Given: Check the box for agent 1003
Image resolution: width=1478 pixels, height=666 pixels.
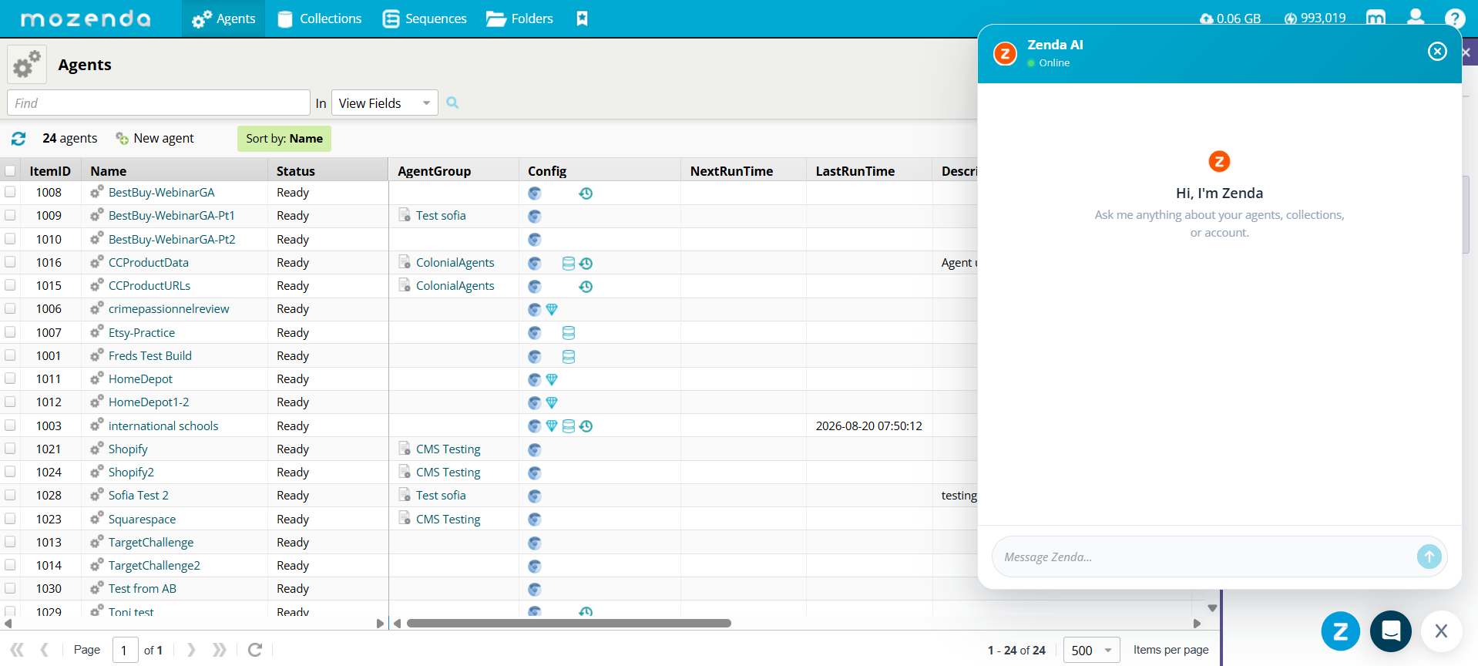Looking at the screenshot, I should (x=11, y=425).
